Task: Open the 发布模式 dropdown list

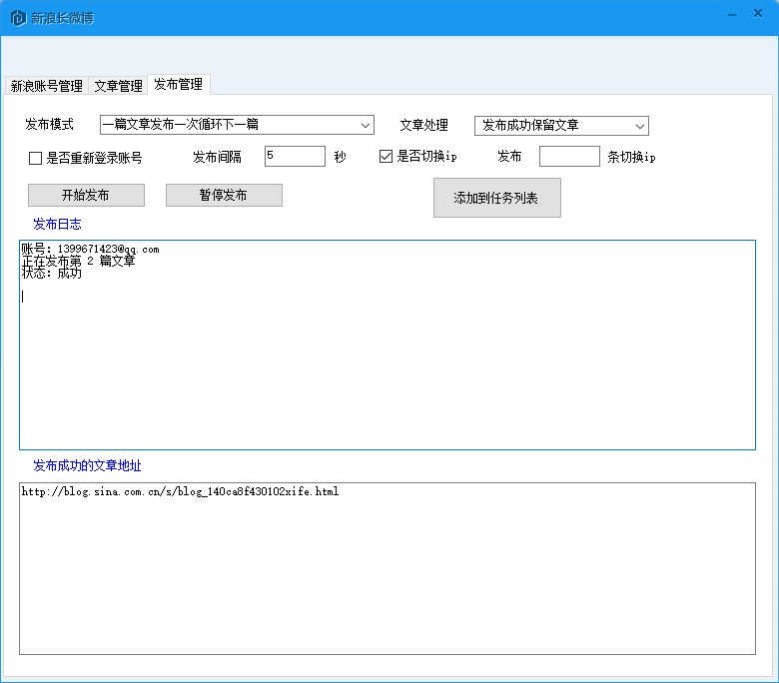Action: (x=237, y=125)
